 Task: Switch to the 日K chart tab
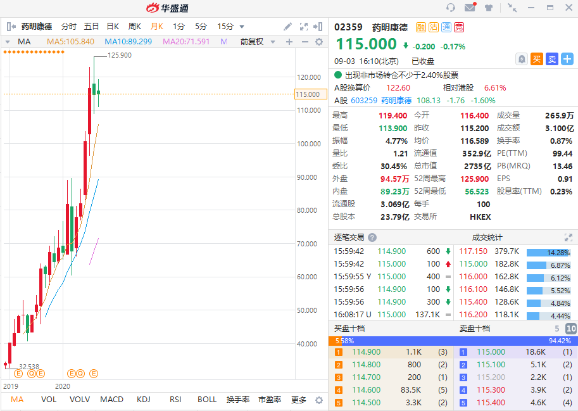click(x=111, y=26)
